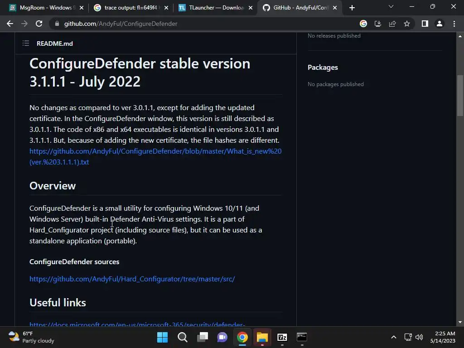Open the README table of contents
Screen dimensions: 464x348
point(26,43)
